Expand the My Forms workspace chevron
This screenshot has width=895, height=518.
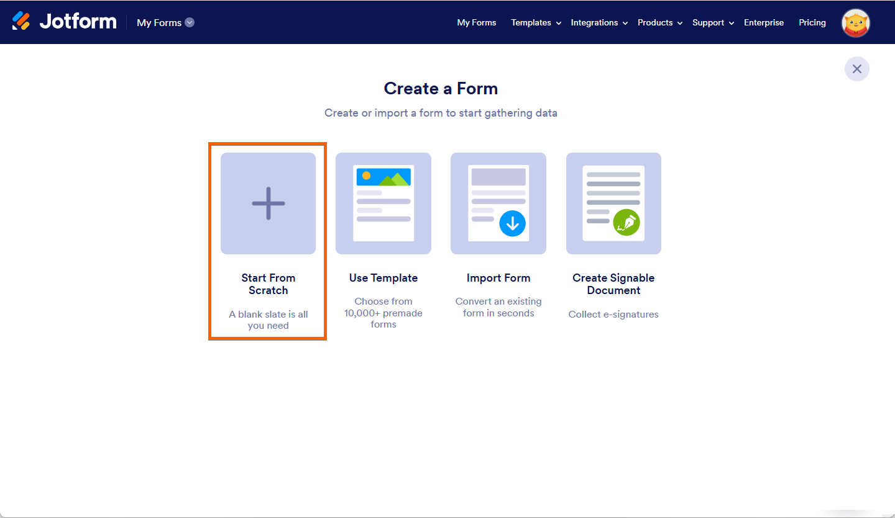[189, 22]
